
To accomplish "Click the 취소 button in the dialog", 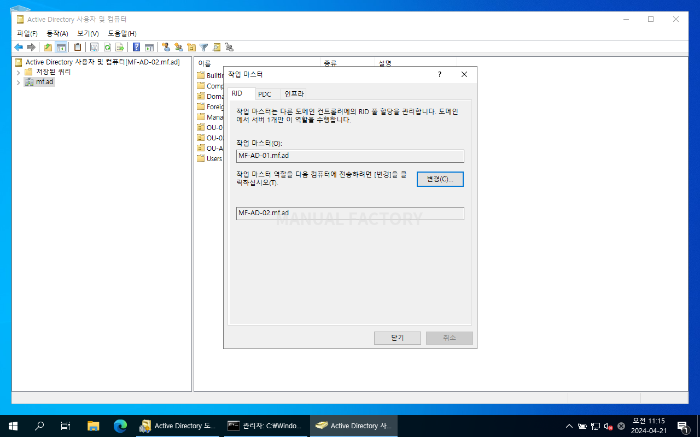I will [450, 338].
